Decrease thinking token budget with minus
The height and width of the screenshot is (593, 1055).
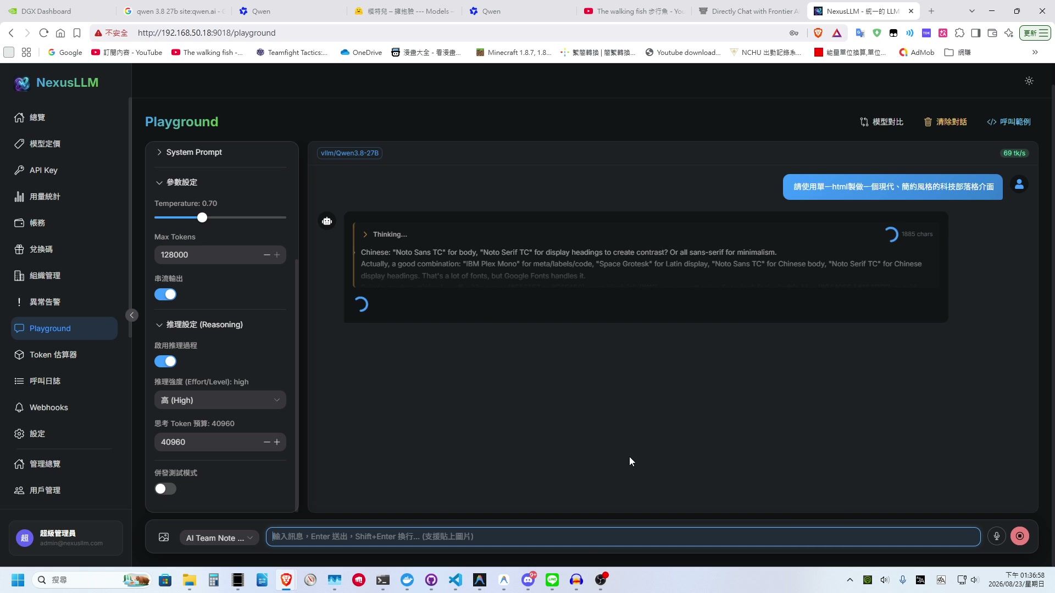point(267,442)
